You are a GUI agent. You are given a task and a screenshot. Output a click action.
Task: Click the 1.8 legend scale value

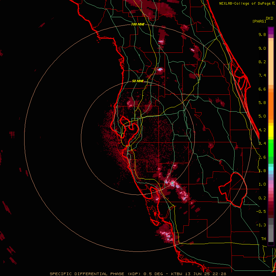[x=262, y=171]
